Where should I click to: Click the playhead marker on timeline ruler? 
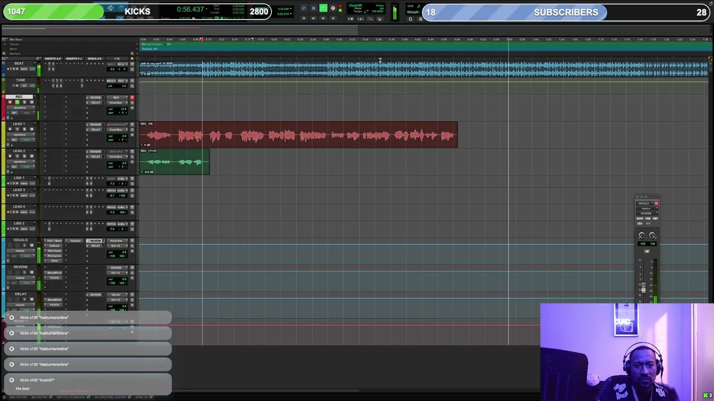(x=202, y=40)
